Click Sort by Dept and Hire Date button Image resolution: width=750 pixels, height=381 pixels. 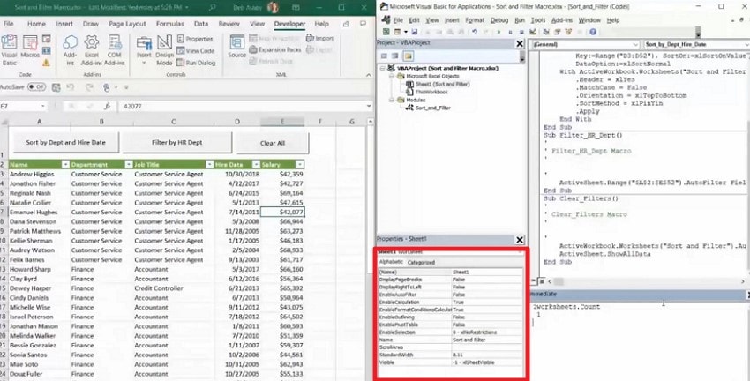(65, 143)
